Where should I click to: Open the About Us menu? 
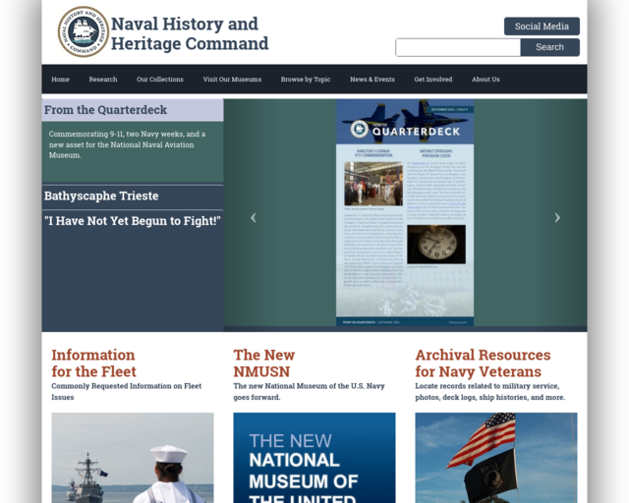point(486,80)
